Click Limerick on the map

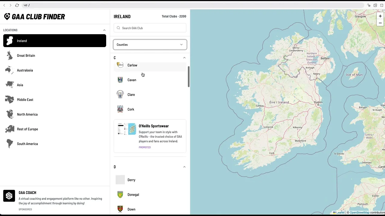click(x=269, y=127)
